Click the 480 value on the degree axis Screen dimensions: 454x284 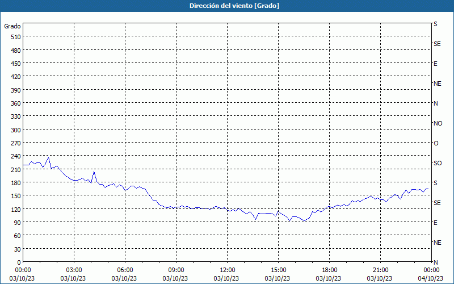tap(16, 51)
